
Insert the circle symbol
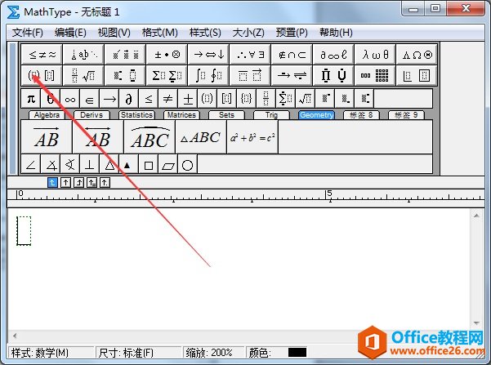[188, 164]
